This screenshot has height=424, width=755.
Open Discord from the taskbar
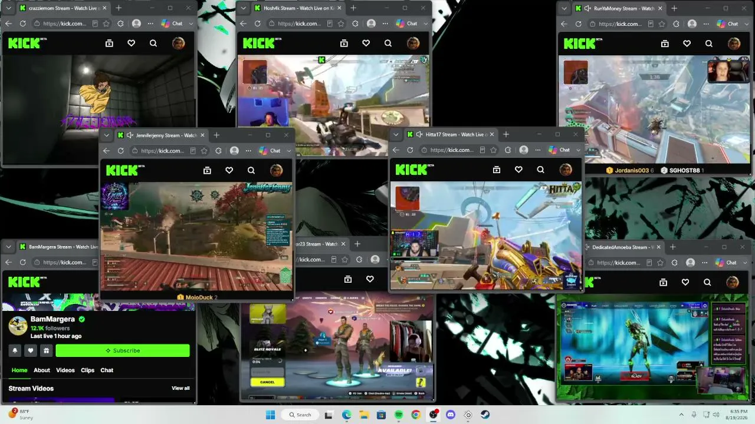pyautogui.click(x=451, y=415)
